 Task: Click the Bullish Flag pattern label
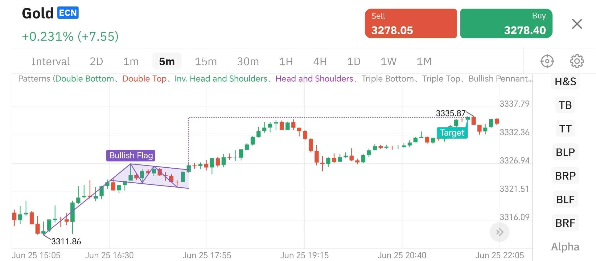point(131,155)
